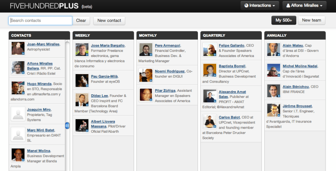The image size is (336, 171).
Task: Click Noemi Rodriguez's profile photo
Action: pos(145,75)
